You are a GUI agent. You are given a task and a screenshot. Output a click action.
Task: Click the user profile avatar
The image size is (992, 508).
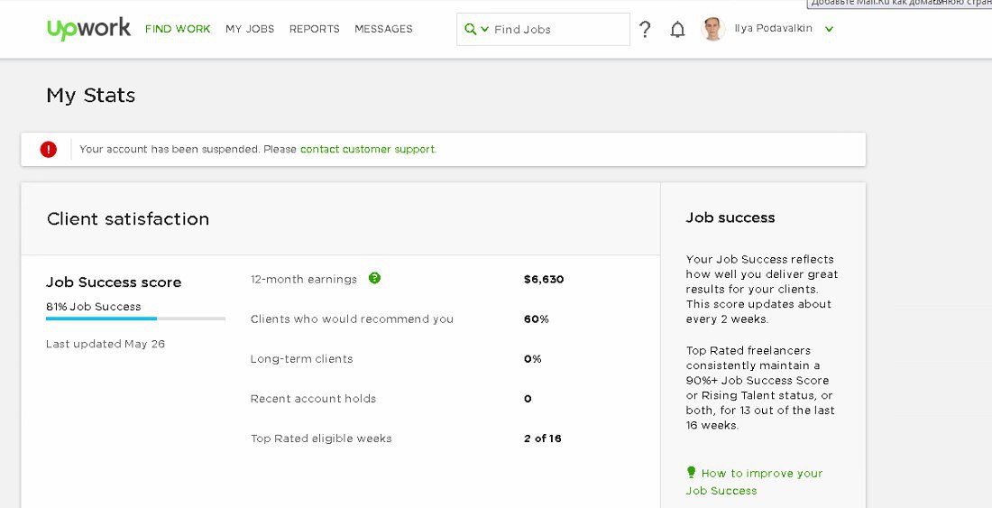pyautogui.click(x=713, y=29)
